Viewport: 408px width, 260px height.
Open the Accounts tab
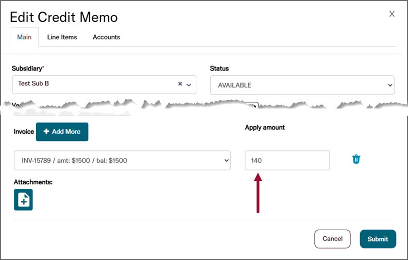(x=106, y=37)
